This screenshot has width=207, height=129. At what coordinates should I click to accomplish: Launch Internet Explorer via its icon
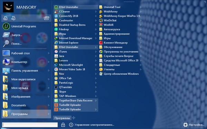[56, 43]
